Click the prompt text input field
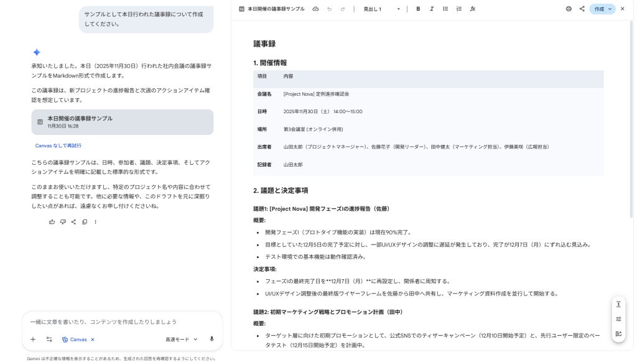 (123, 322)
